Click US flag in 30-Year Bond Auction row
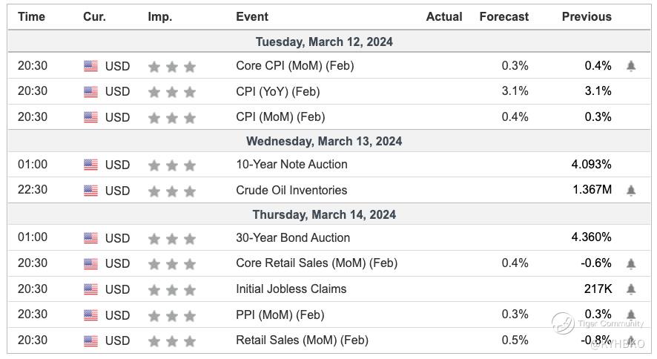This screenshot has width=657, height=359. coord(90,238)
